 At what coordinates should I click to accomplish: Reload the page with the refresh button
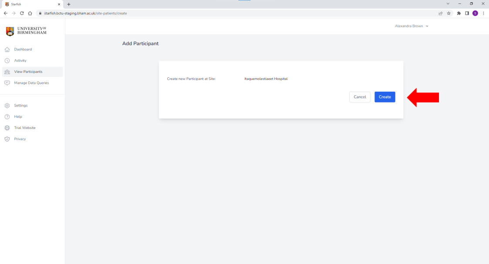[22, 13]
